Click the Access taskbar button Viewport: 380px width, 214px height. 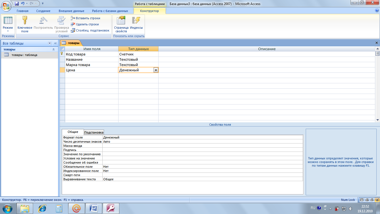111,208
